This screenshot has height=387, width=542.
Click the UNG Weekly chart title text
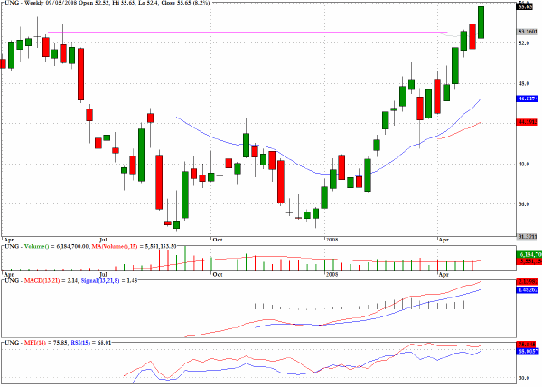point(107,3)
